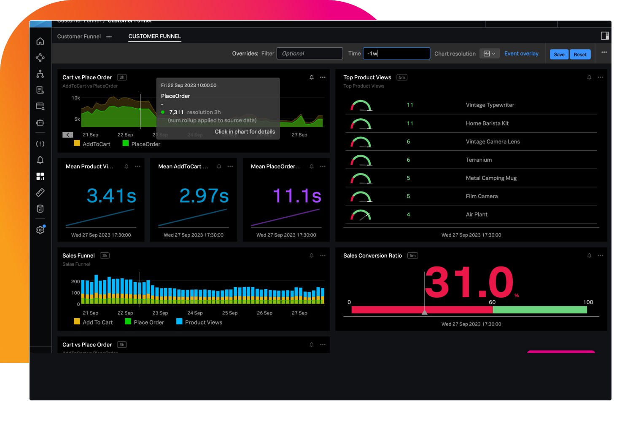The image size is (641, 421).
Task: Open the Chart resolution dropdown
Action: coord(489,53)
